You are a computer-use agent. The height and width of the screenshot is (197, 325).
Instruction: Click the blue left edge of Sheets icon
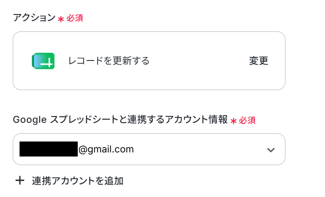35,61
